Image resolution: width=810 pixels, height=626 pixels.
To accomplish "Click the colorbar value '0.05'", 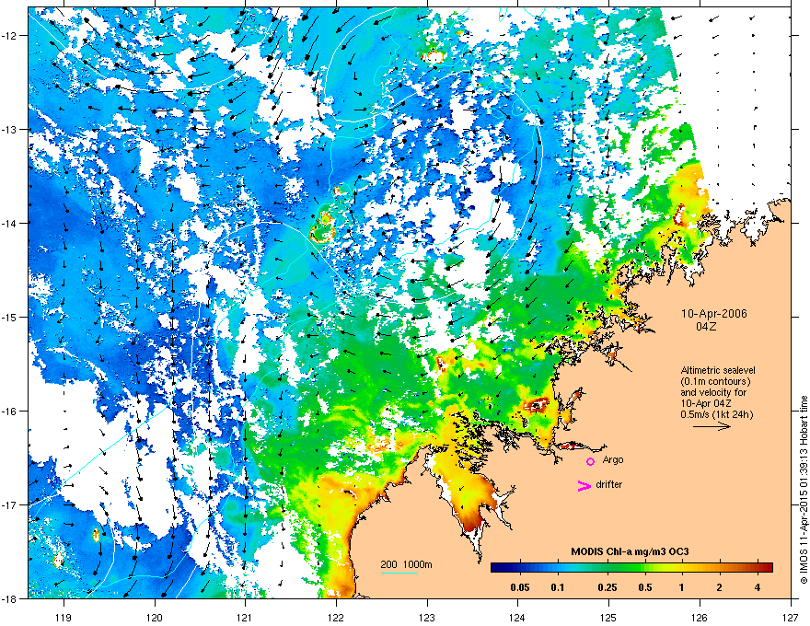I will pos(520,587).
